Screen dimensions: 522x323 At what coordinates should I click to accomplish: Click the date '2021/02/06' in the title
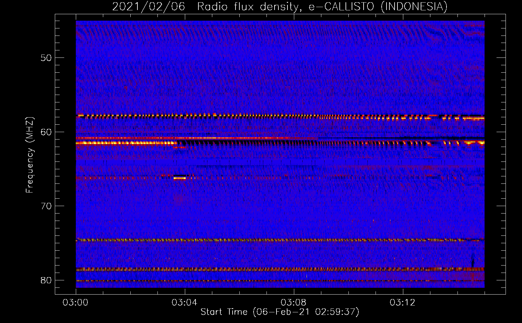click(149, 7)
